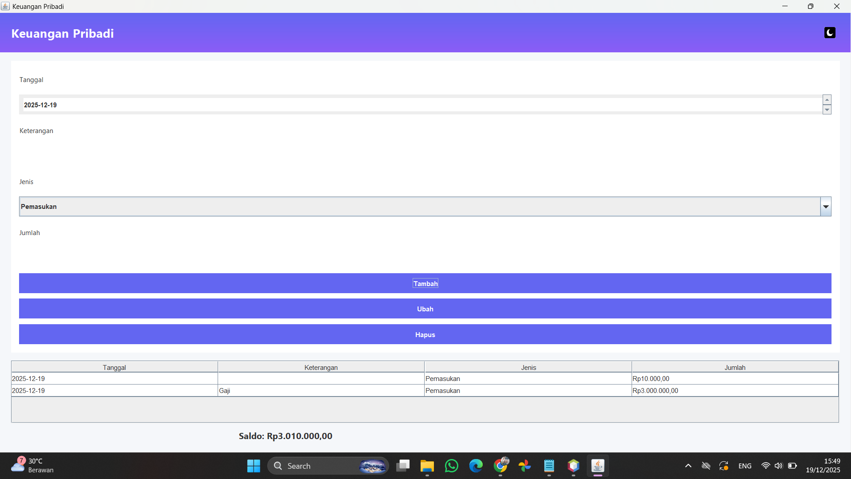
Task: Toggle dark mode moon icon
Action: (830, 33)
